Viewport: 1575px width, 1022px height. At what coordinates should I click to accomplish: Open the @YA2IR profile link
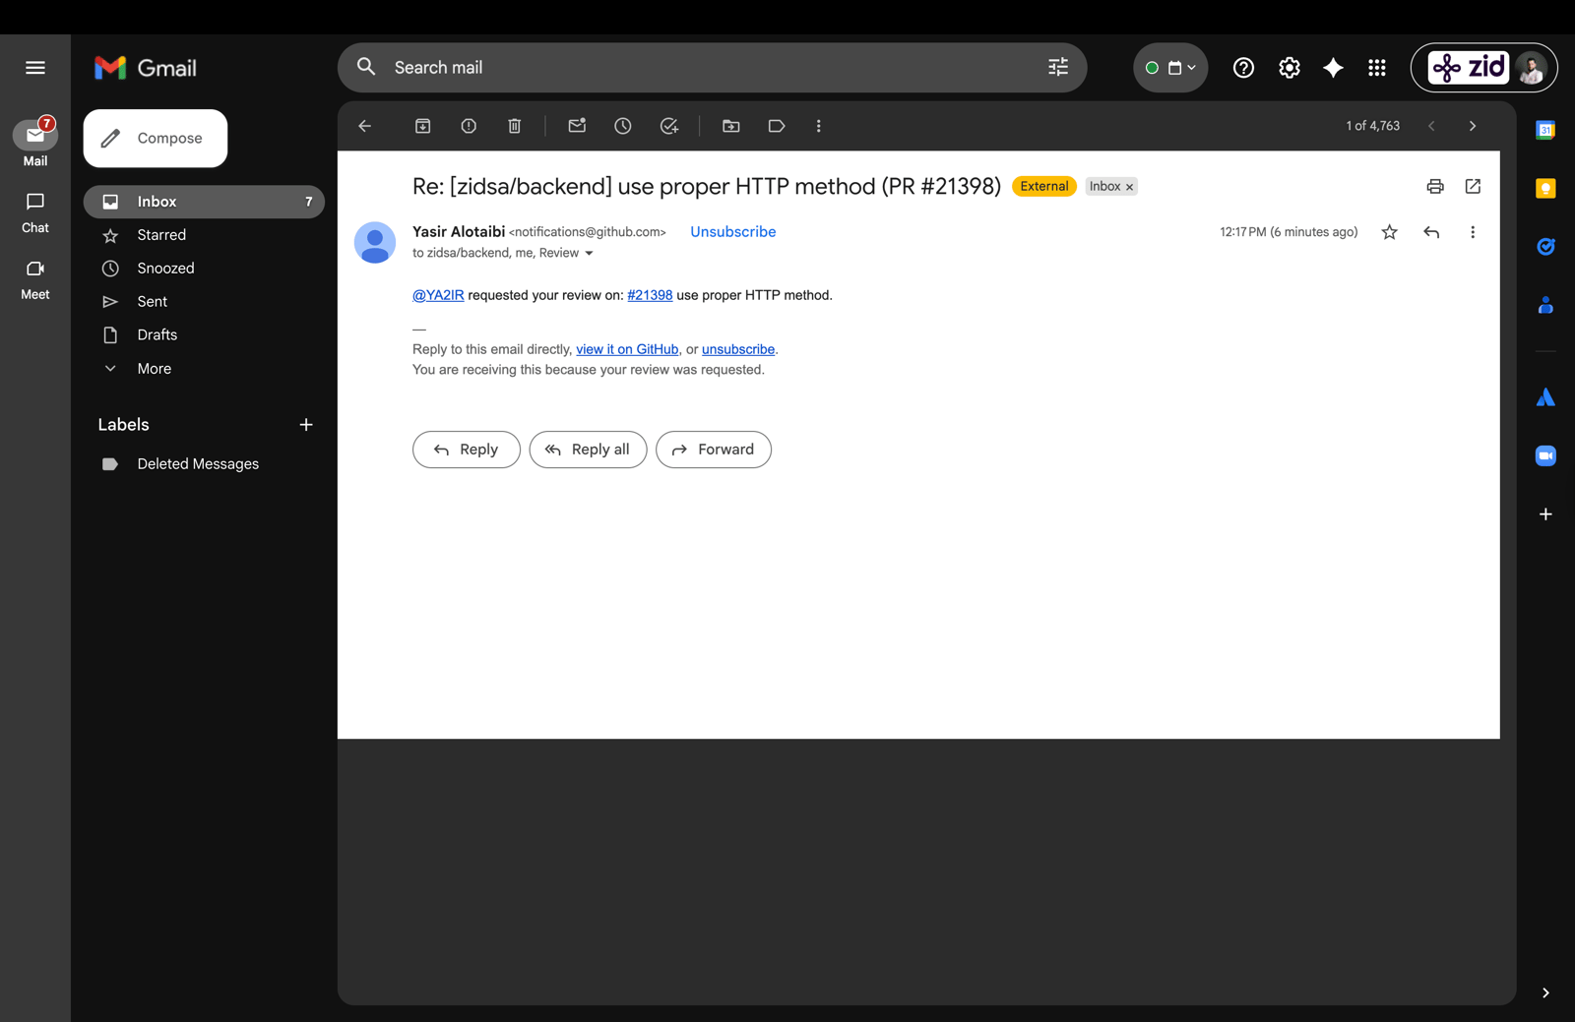[438, 295]
